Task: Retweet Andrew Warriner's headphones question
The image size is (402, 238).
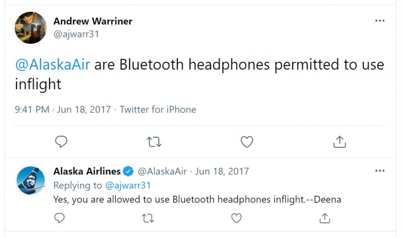Action: (x=154, y=142)
